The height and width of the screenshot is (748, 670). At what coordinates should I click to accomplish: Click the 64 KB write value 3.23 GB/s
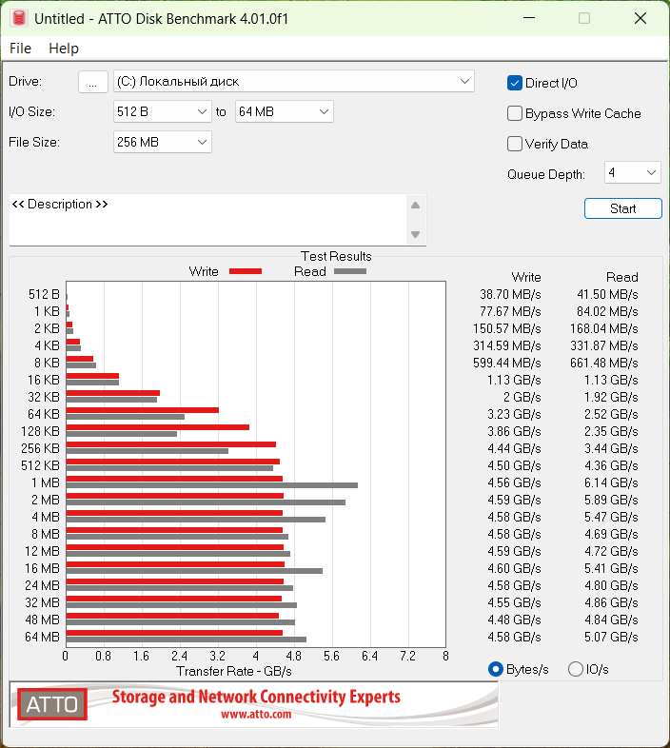pos(514,414)
